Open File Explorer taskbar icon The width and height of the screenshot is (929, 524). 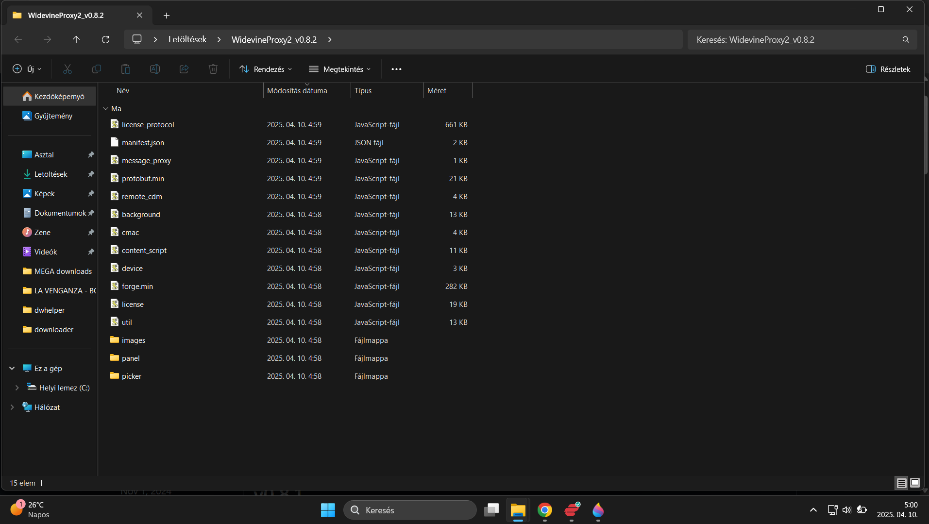518,510
